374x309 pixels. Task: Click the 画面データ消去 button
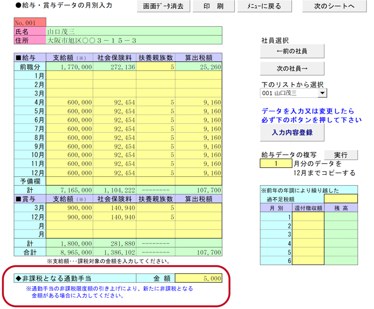[x=164, y=7]
